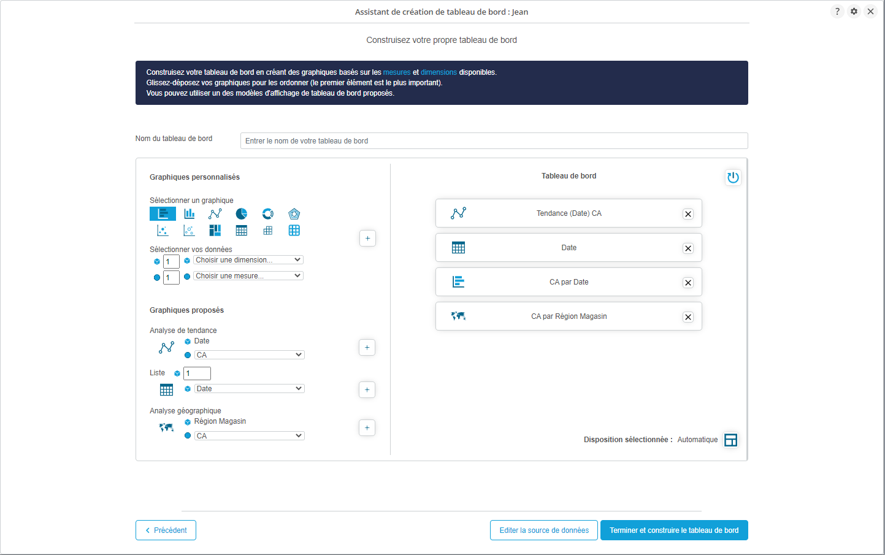Remove 'Tendance (Date) CA' from the dashboard
This screenshot has width=885, height=555.
pyautogui.click(x=688, y=214)
